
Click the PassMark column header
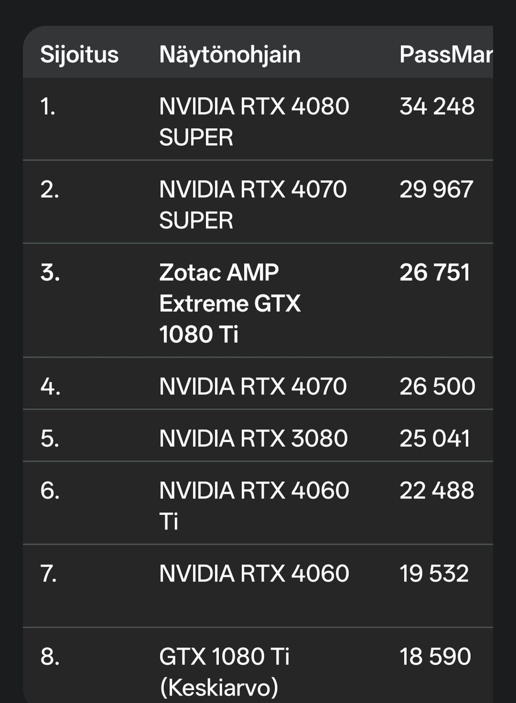click(x=446, y=55)
